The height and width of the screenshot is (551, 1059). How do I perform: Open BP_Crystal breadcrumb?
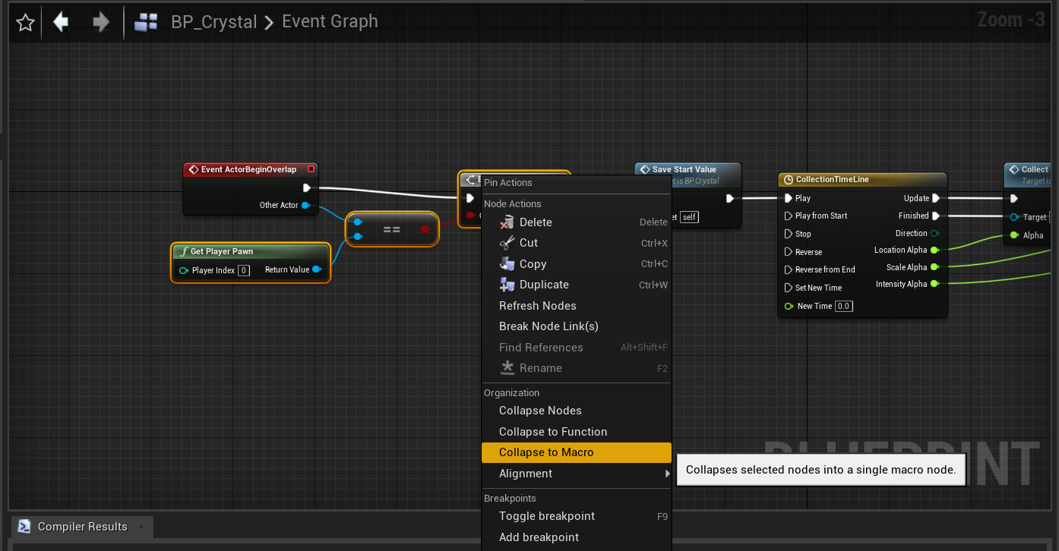[x=214, y=22]
